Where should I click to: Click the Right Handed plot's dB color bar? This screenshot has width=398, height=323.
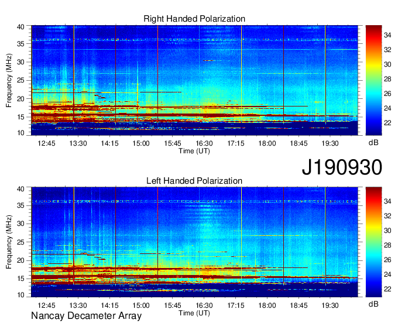tap(373, 80)
